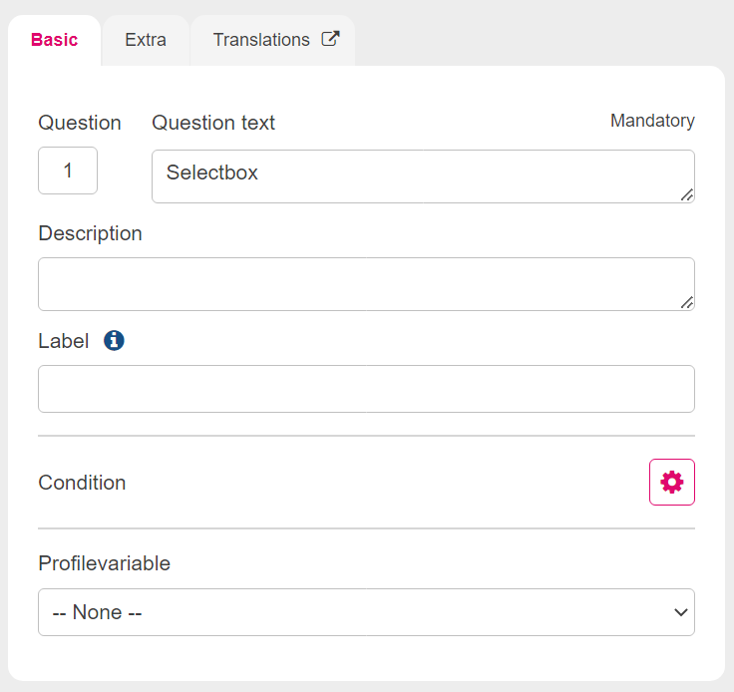Click the external link icon beside Translations
The image size is (734, 692).
(x=330, y=39)
